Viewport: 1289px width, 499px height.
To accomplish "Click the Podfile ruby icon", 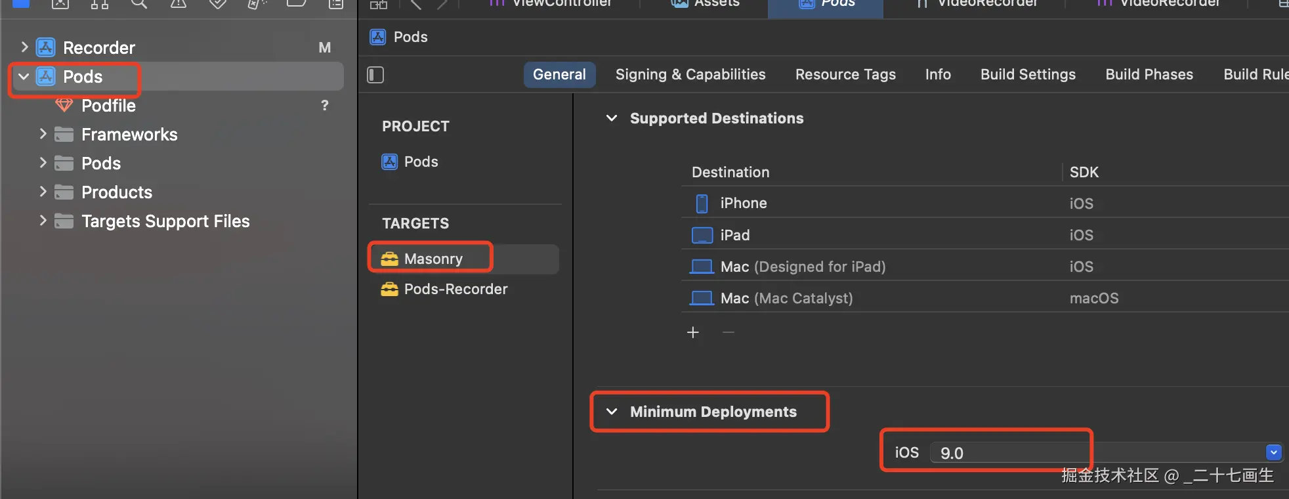I will [64, 105].
